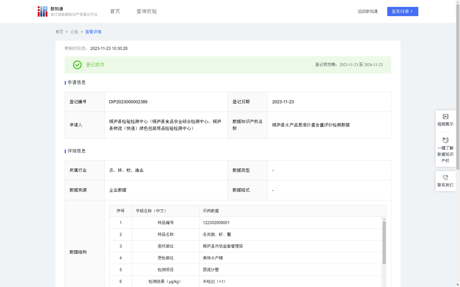Click the help icon beside 更新时间
This screenshot has height=287, width=460.
coord(83,49)
